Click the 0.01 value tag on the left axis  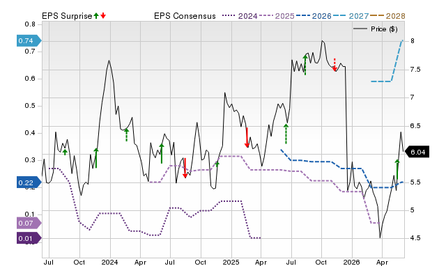point(29,238)
